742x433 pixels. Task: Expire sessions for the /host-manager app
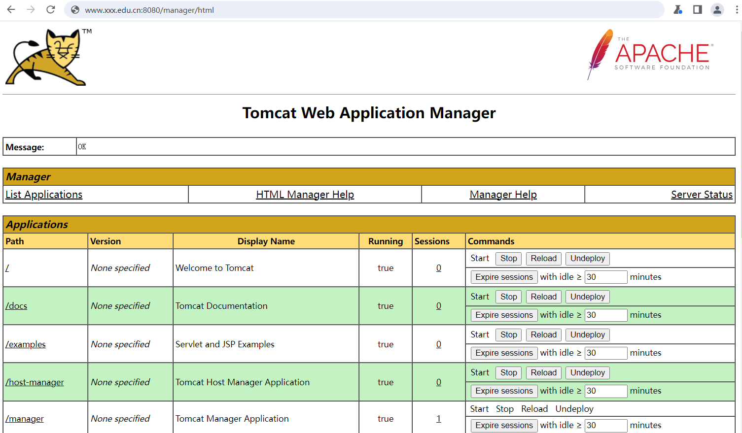pyautogui.click(x=504, y=391)
